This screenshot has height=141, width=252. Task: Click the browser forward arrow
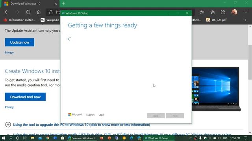(17, 12)
